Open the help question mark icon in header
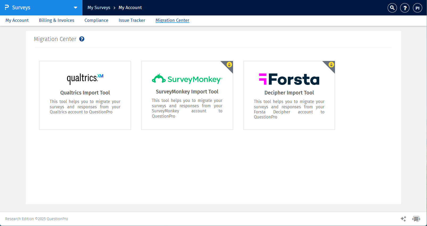 click(x=405, y=8)
